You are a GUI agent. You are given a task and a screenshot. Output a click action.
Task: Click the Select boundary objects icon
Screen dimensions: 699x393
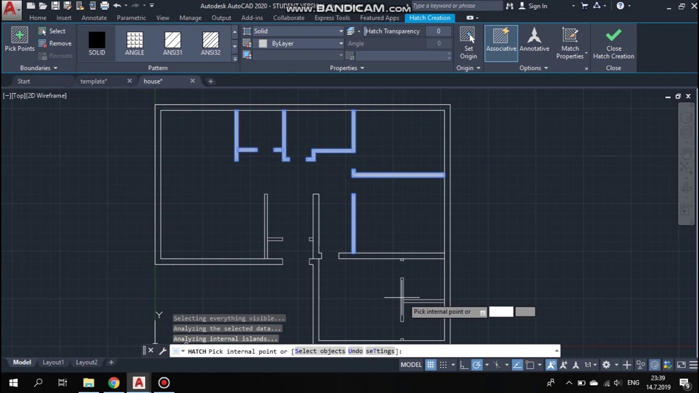[x=42, y=31]
